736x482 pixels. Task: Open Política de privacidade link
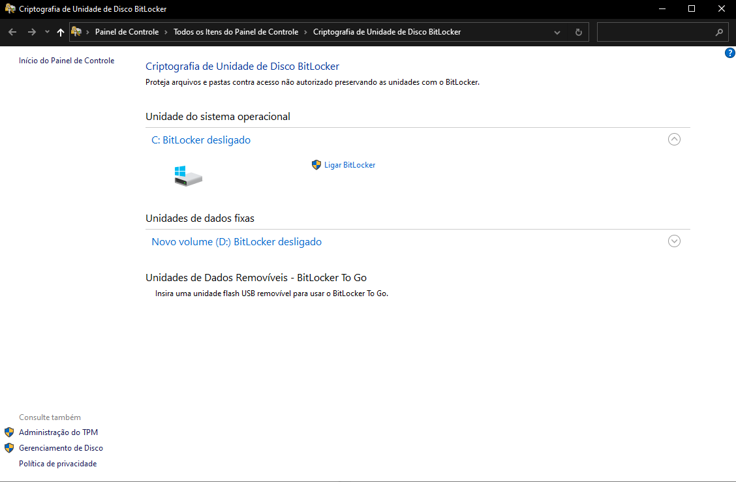pos(57,464)
